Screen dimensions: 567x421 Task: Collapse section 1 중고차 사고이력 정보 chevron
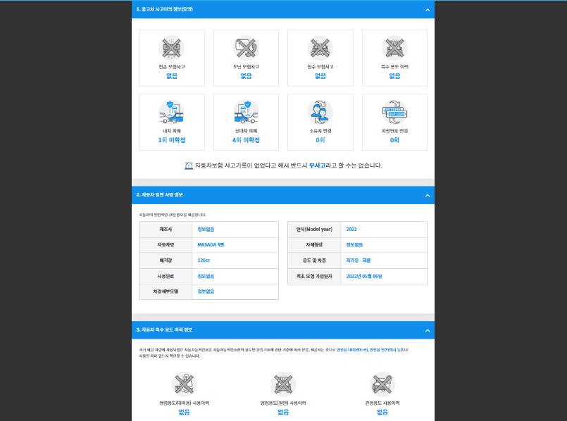click(x=428, y=10)
